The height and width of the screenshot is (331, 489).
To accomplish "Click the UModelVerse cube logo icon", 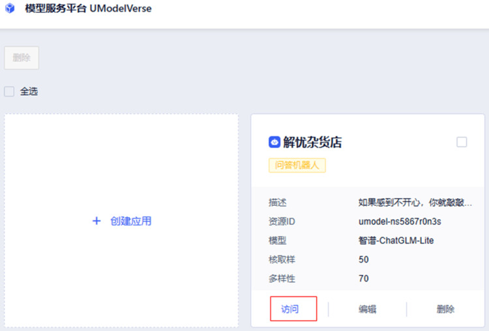I will pyautogui.click(x=10, y=8).
